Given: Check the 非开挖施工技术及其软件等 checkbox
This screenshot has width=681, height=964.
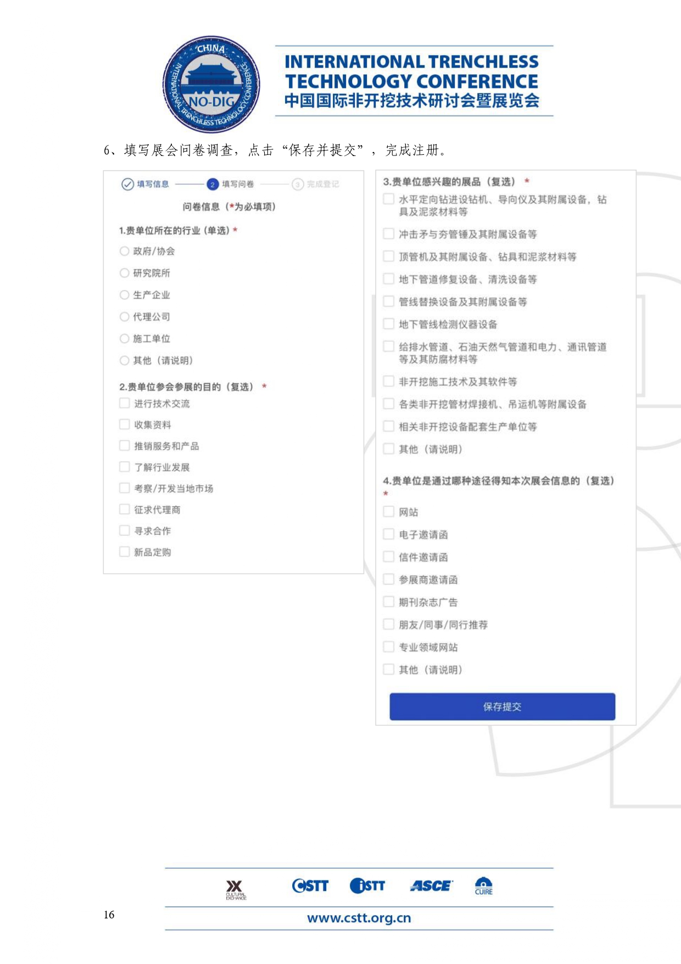Looking at the screenshot, I should tap(388, 381).
